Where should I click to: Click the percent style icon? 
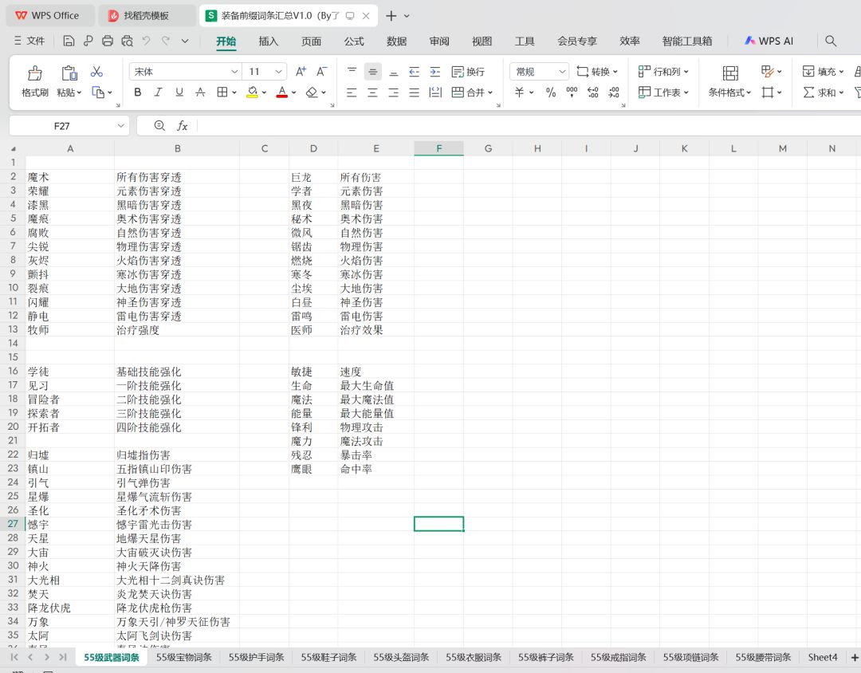[550, 92]
